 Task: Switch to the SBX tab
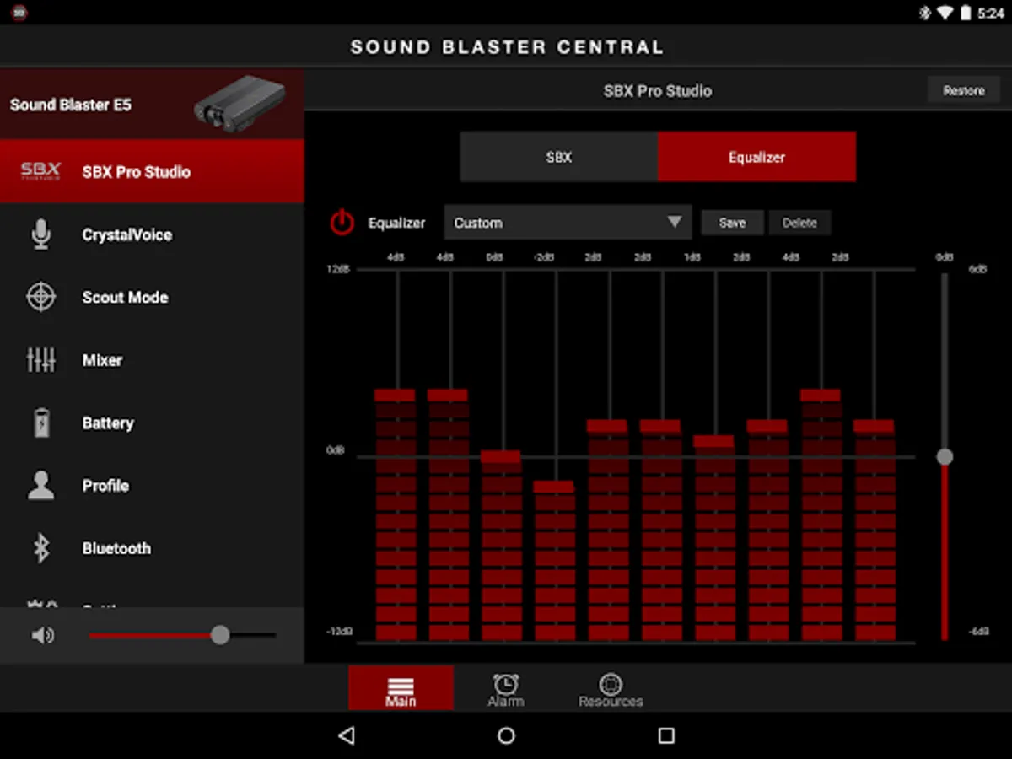tap(559, 157)
